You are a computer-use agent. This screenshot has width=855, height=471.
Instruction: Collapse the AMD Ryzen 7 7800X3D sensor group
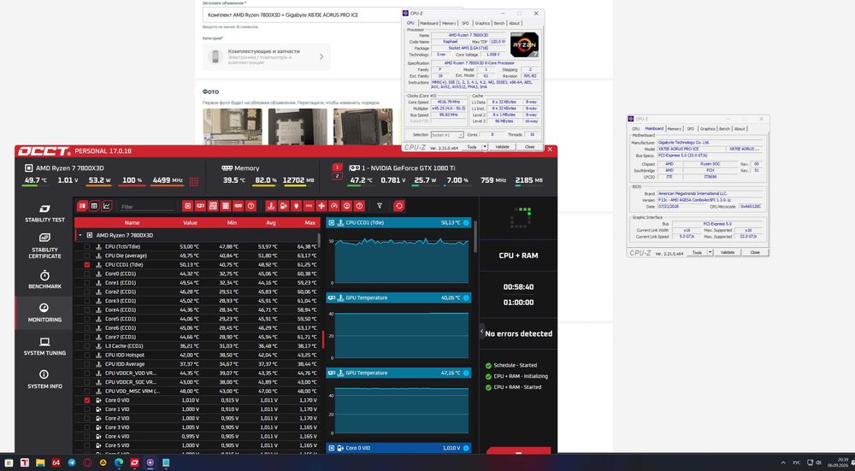[80, 236]
